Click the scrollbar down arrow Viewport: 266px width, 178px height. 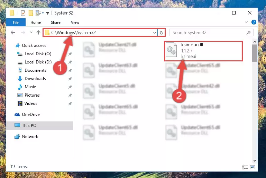(255, 160)
